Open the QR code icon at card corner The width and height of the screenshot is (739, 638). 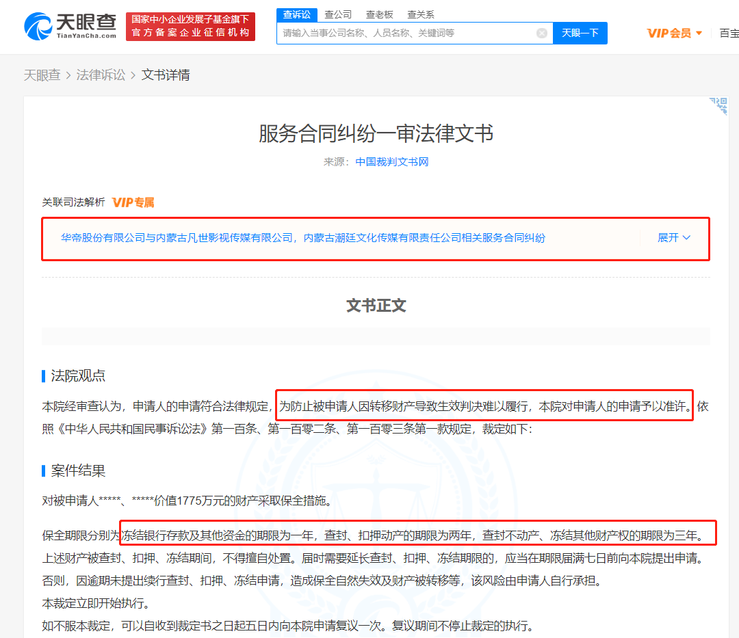point(718,106)
